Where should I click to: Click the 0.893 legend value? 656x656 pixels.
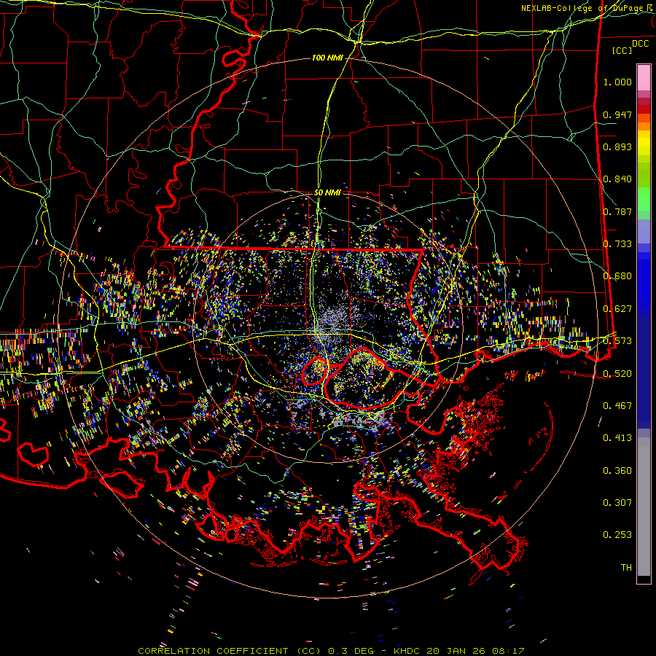tap(617, 147)
